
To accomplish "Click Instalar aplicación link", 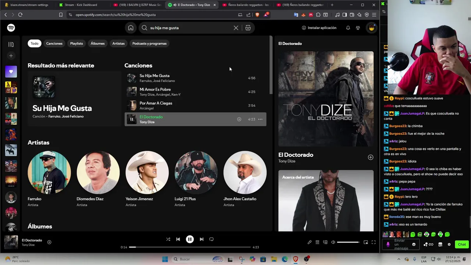I will point(319,28).
